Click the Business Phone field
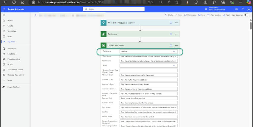Image resolution: width=253 pixels, height=127 pixels. (x=149, y=103)
